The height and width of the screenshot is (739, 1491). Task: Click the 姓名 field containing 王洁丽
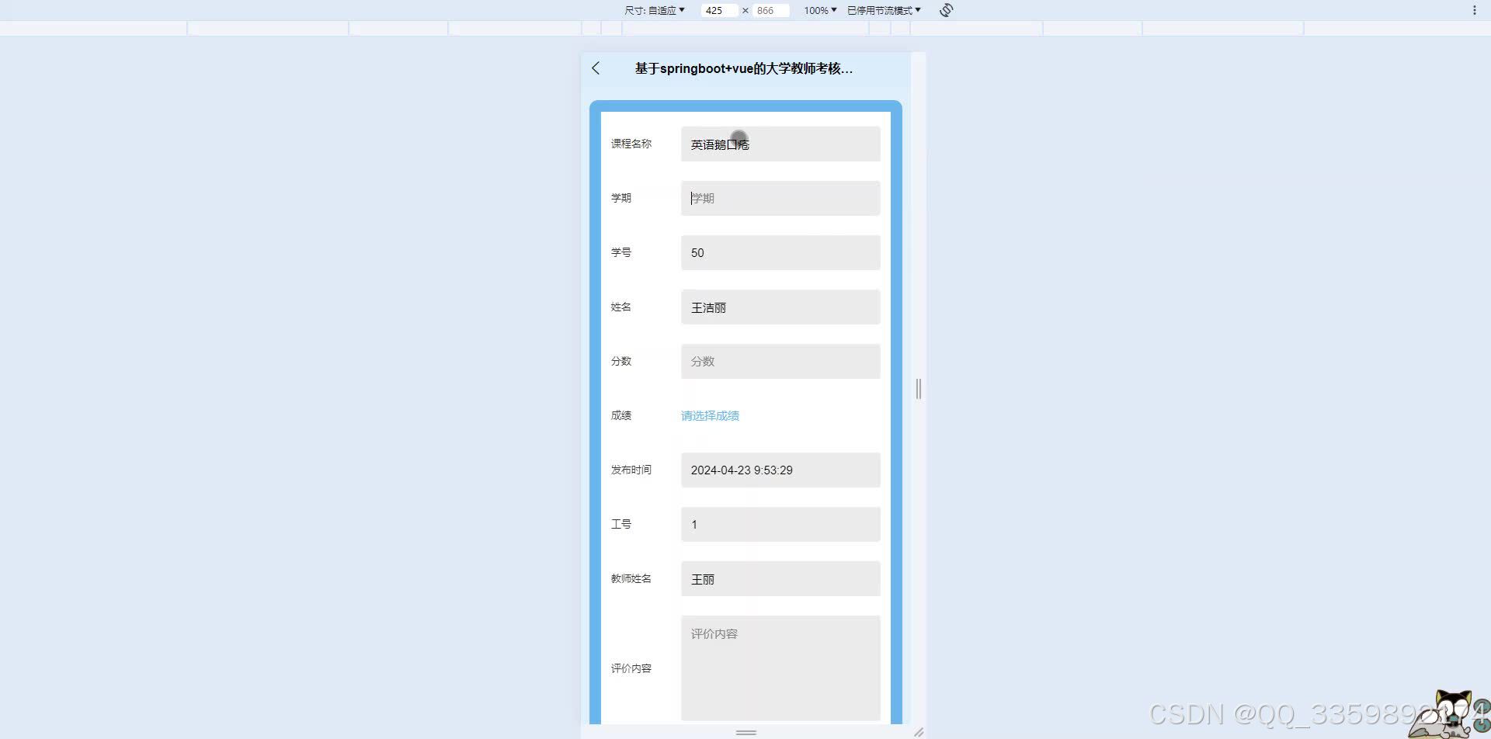pos(780,307)
